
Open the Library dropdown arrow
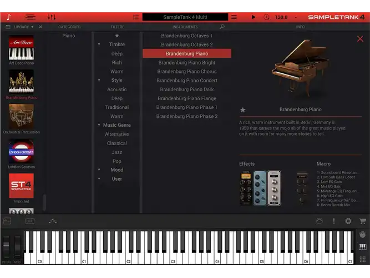tap(32, 27)
